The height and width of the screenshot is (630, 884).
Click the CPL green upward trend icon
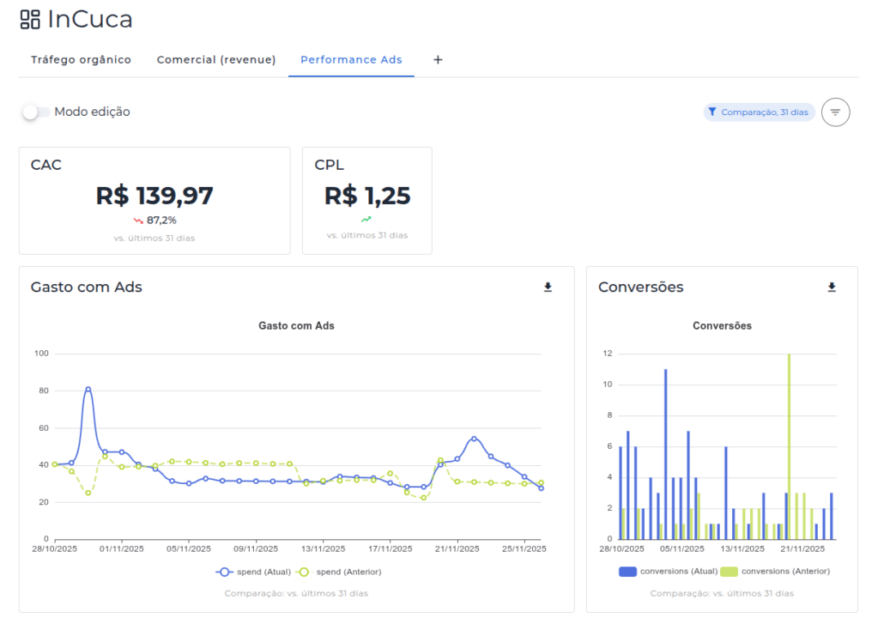[366, 220]
